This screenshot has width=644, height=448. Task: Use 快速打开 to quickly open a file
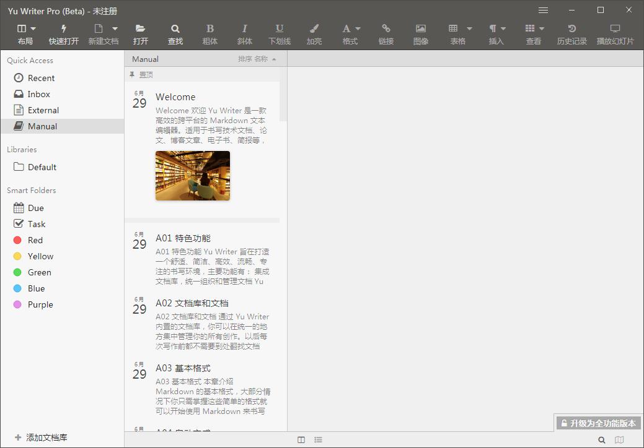(64, 34)
